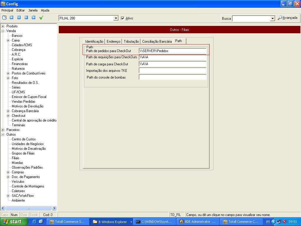
Task: Switch to the Identificação tab
Action: tap(94, 41)
